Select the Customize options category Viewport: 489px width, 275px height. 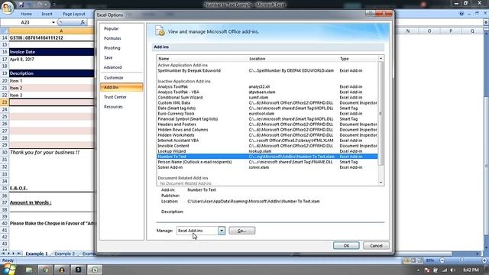tap(121, 78)
